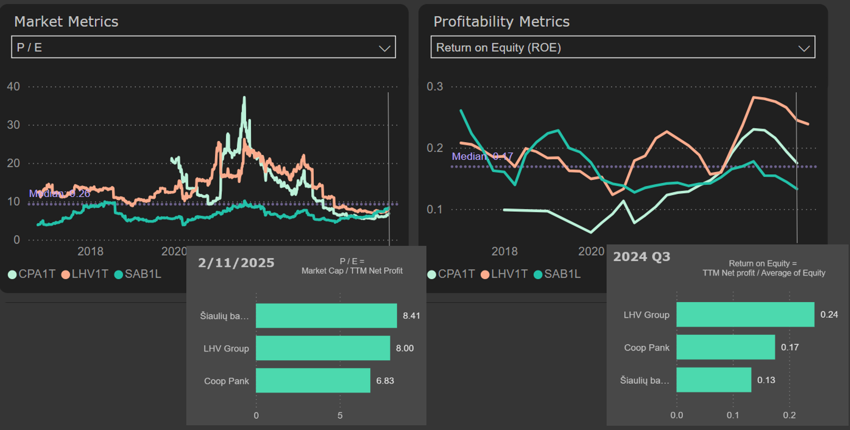850x430 pixels.
Task: Click the 2024 Q3 period heading
Action: click(642, 257)
